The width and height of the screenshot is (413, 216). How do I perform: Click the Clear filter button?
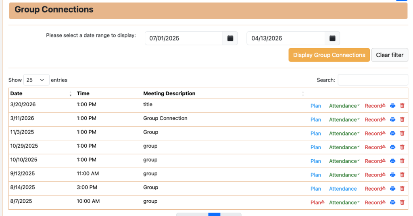tap(390, 55)
